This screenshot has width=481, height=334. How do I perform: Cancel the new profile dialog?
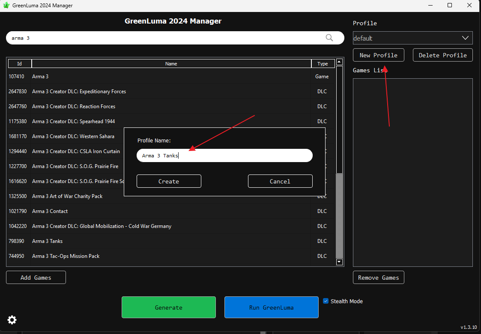tap(280, 181)
